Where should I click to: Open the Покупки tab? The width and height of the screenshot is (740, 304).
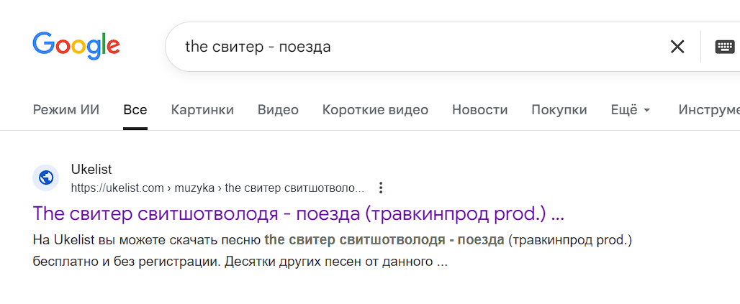(x=559, y=110)
